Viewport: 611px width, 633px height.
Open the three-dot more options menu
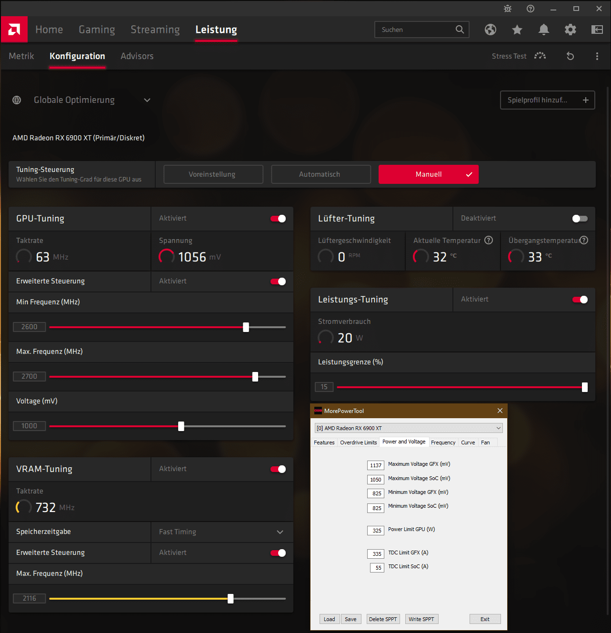pyautogui.click(x=597, y=56)
